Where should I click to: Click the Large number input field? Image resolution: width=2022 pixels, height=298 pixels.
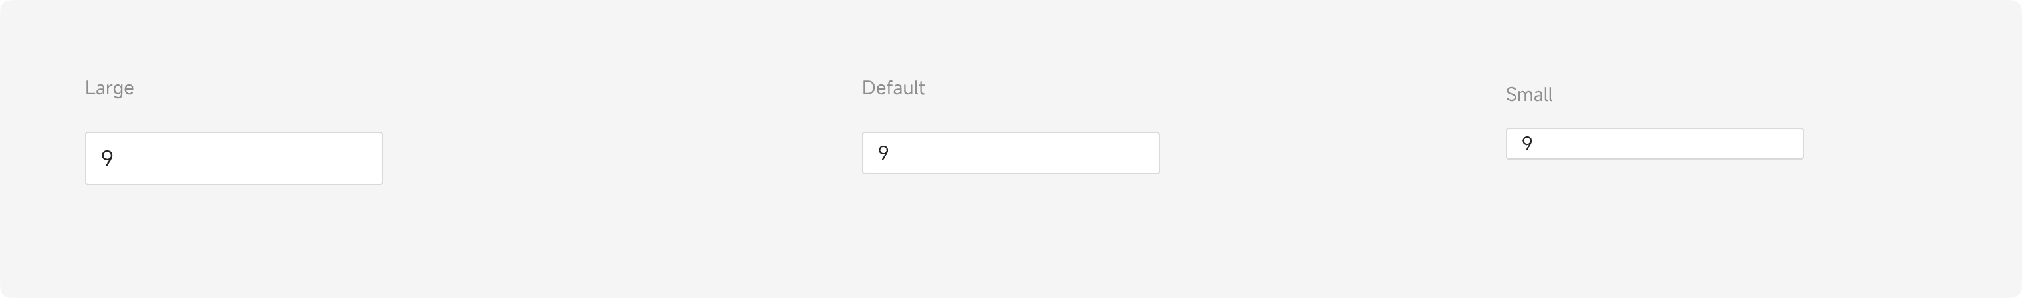point(233,158)
